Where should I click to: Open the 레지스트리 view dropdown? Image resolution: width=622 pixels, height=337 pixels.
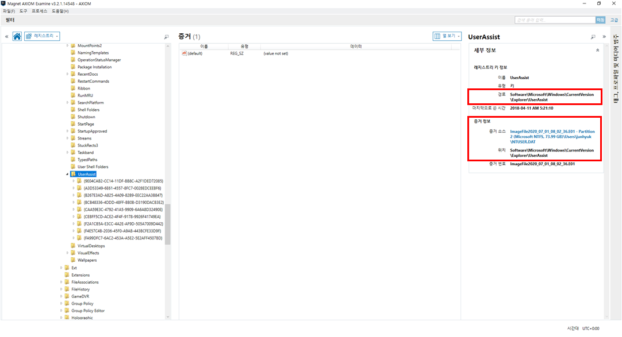coord(42,36)
